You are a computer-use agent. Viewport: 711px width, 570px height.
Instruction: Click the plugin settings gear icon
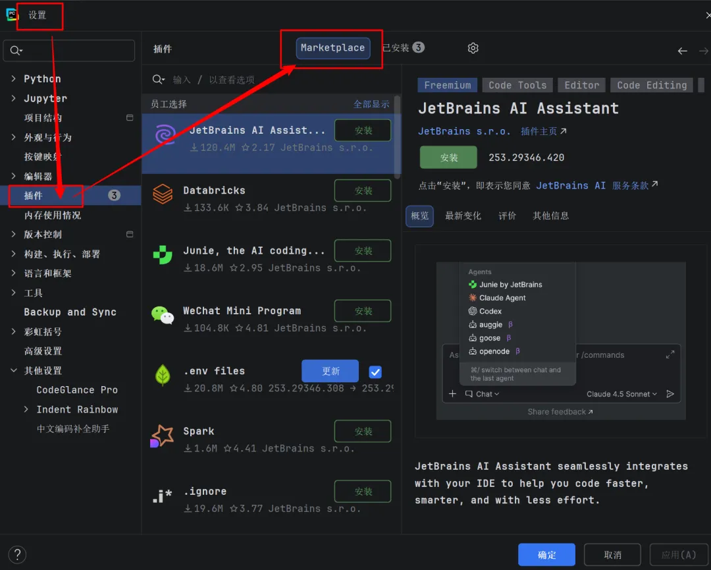(473, 48)
